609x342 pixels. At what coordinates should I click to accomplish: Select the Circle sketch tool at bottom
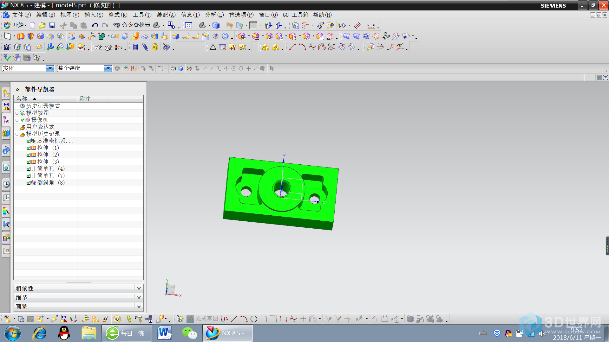pyautogui.click(x=254, y=319)
